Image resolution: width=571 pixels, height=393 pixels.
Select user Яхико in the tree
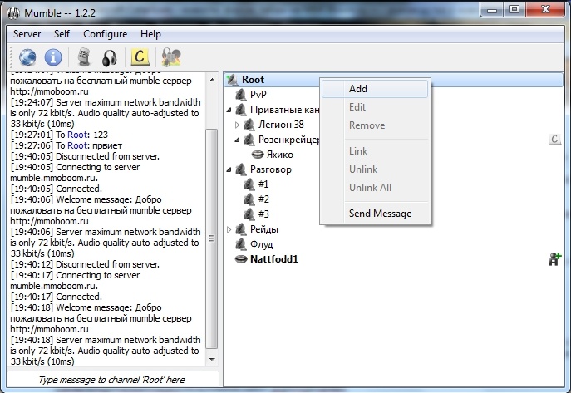pyautogui.click(x=279, y=155)
